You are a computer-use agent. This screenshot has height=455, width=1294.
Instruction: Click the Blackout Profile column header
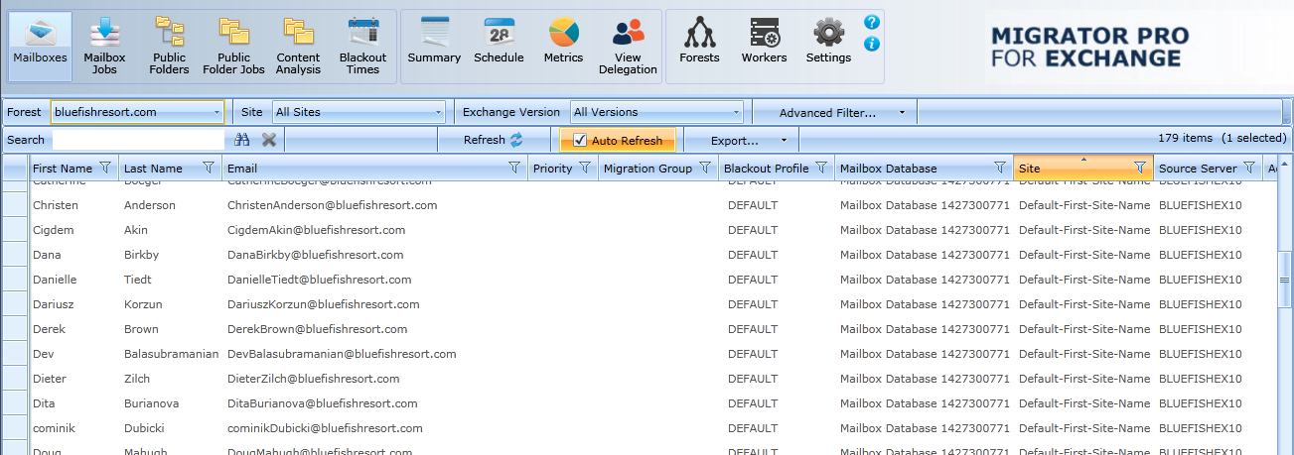[766, 169]
